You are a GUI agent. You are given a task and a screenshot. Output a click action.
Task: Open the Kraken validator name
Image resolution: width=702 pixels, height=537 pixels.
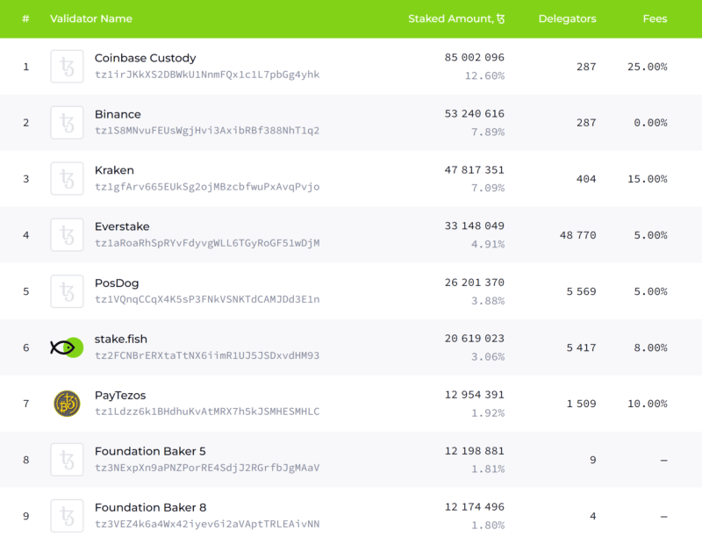pos(114,170)
